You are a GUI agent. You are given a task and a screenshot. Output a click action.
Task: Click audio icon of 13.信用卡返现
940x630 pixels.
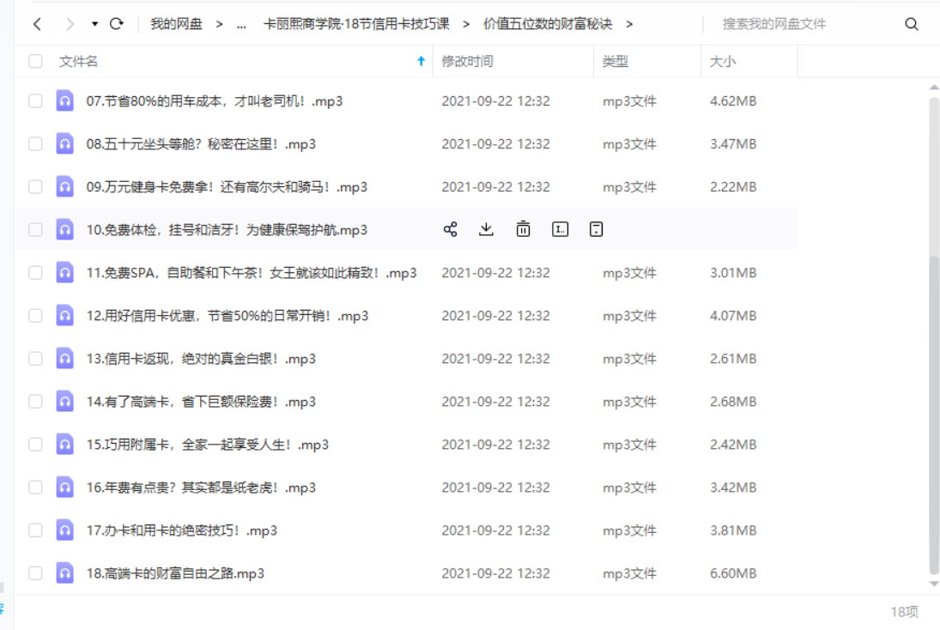(64, 359)
